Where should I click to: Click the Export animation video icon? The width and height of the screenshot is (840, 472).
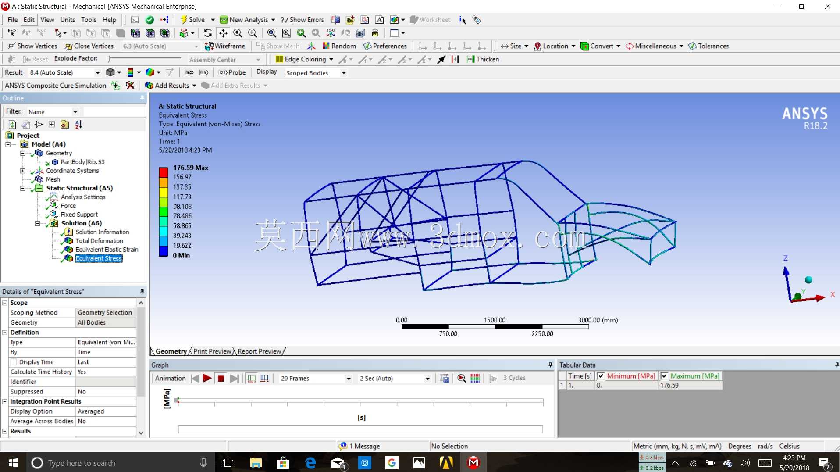pos(444,378)
